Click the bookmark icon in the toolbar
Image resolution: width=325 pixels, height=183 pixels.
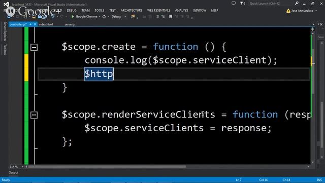tap(171, 16)
